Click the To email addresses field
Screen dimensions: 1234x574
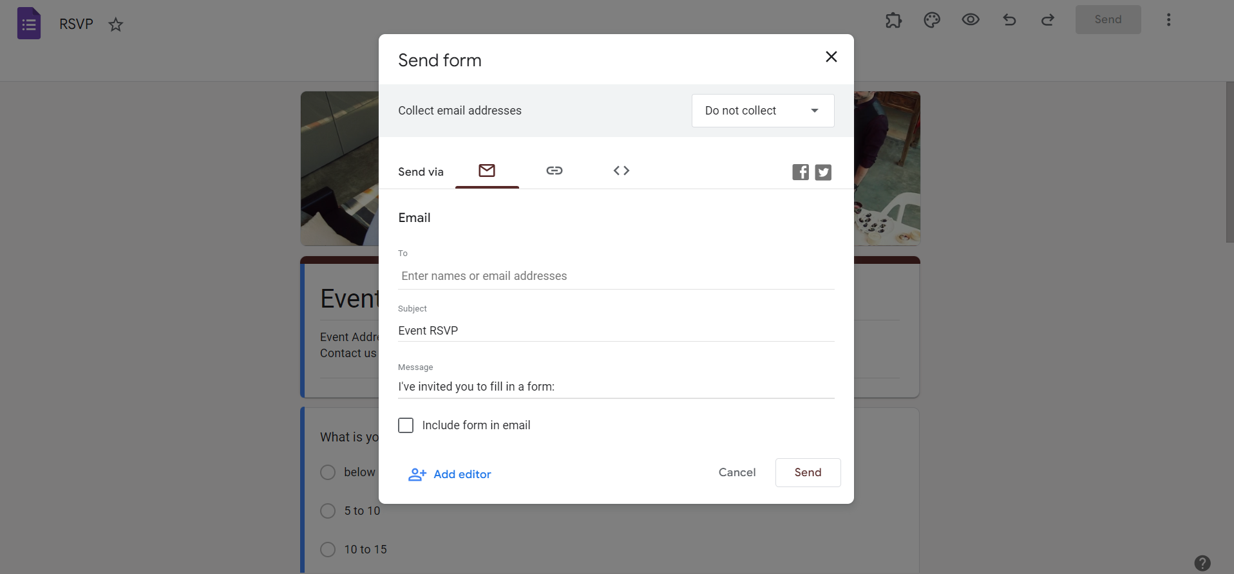[x=616, y=276]
